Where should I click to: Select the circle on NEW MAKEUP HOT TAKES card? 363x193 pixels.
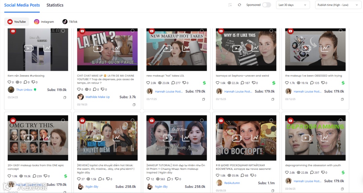point(202,31)
